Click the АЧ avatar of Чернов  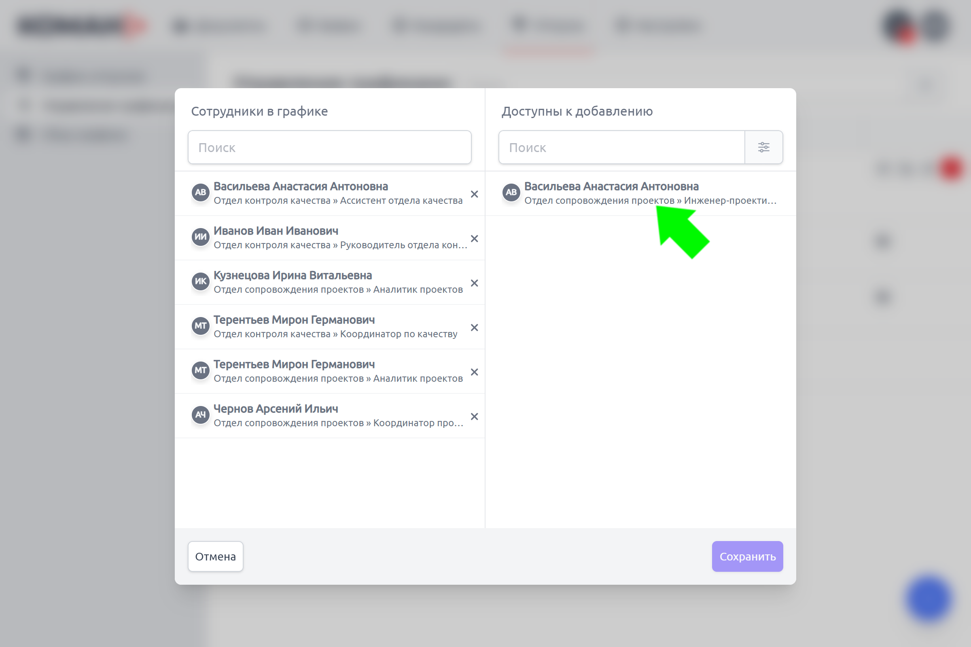201,415
